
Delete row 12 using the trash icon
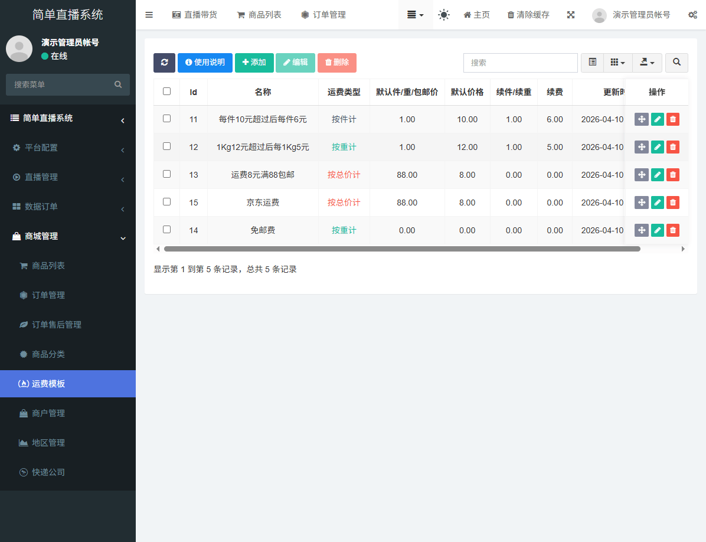[x=673, y=147]
